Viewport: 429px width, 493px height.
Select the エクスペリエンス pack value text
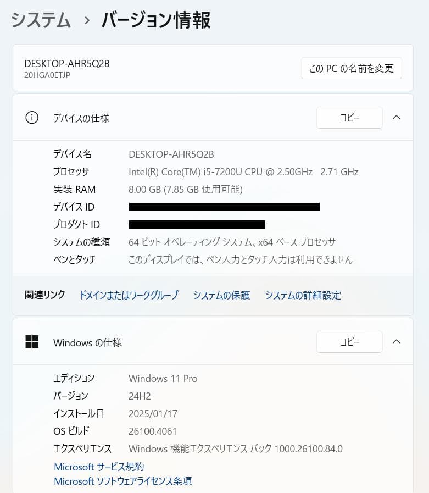[x=236, y=449]
